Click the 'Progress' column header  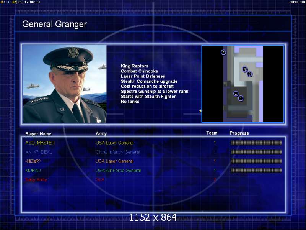[x=239, y=133]
